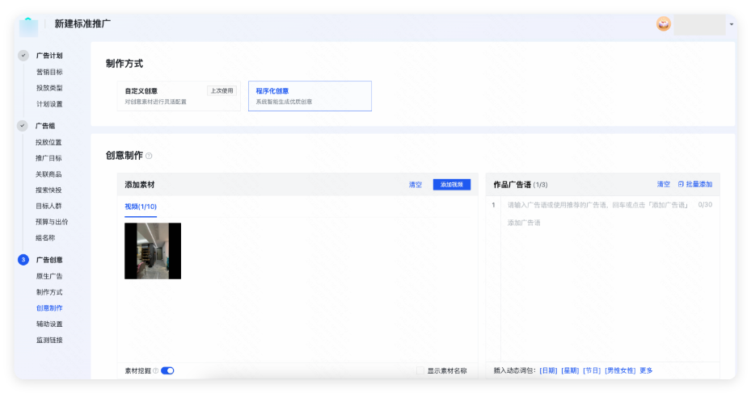Go to 推广目标 in the sidebar
This screenshot has height=393, width=751.
pos(49,158)
